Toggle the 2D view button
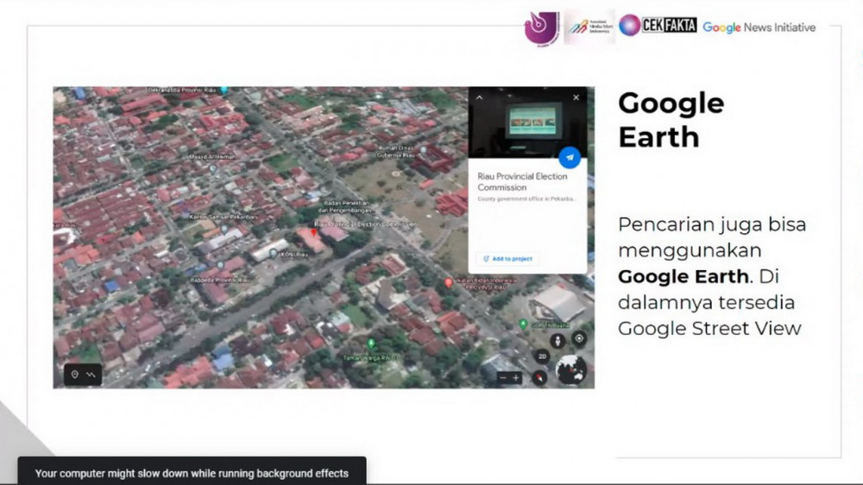Screen dimensions: 863x485 (x=543, y=356)
